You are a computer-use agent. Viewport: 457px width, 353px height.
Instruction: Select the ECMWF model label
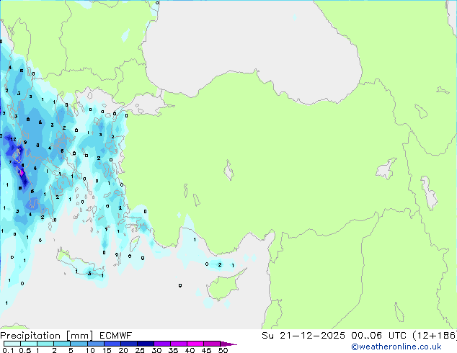tap(116, 335)
